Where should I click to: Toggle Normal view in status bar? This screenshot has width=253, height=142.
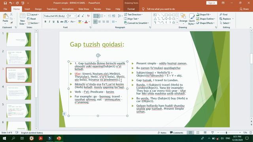(x=191, y=133)
